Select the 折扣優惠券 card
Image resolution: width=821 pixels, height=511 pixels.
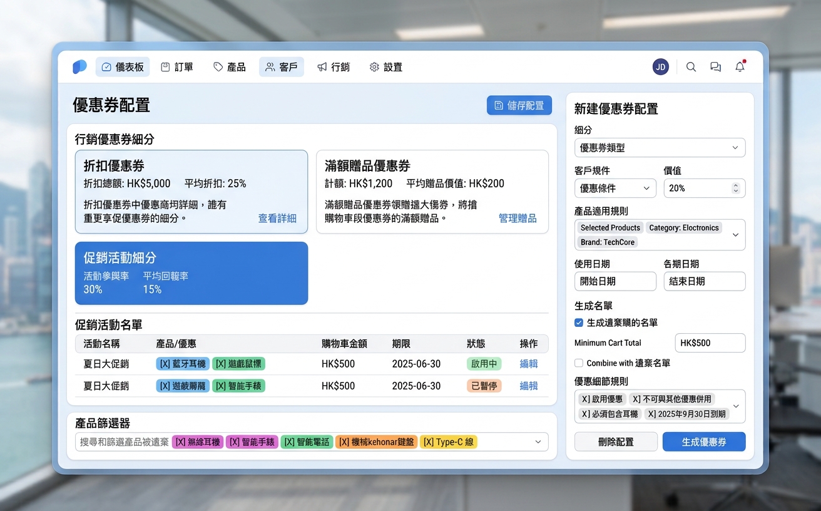point(191,192)
